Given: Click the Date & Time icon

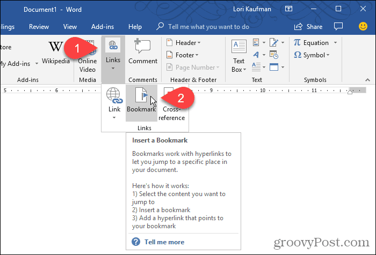Looking at the screenshot, I should [x=273, y=55].
